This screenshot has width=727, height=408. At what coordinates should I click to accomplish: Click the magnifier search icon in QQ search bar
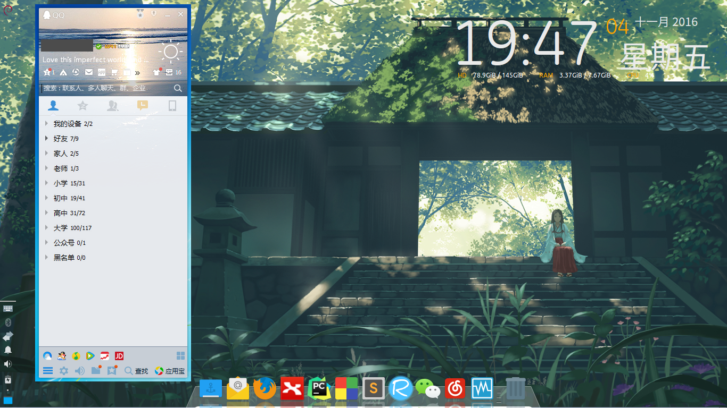click(178, 88)
